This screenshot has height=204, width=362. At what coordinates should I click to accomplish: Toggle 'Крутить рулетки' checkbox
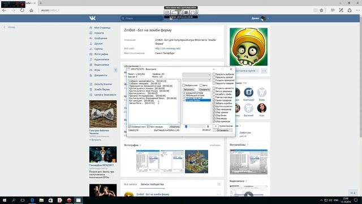pyautogui.click(x=214, y=107)
